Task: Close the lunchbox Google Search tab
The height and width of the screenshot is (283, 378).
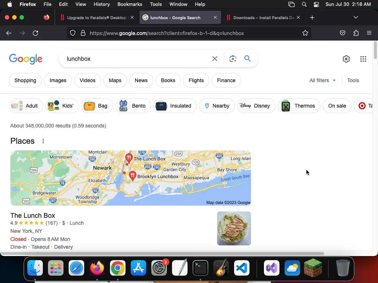Action: click(x=215, y=17)
